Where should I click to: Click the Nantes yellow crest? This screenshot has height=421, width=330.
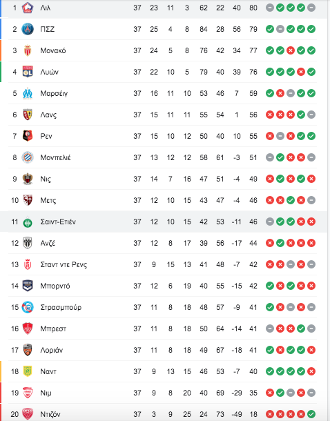click(x=28, y=371)
